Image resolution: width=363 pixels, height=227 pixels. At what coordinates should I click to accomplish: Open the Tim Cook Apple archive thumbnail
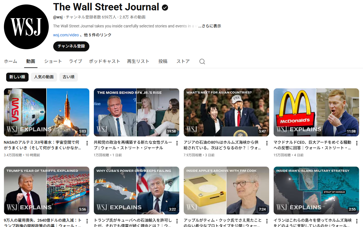pos(226,190)
